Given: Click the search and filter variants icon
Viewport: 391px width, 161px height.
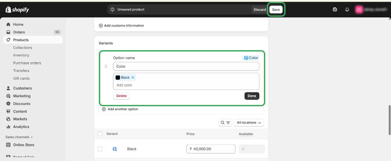Looking at the screenshot, I should (x=225, y=123).
